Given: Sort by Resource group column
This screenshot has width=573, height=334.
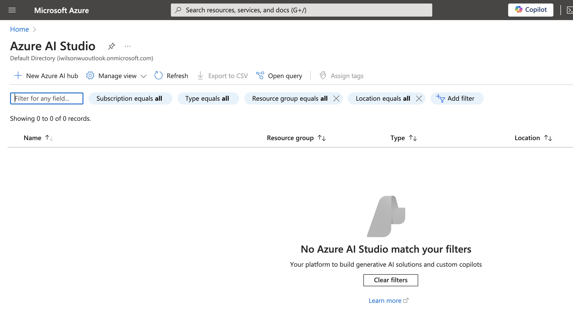Looking at the screenshot, I should coord(296,138).
